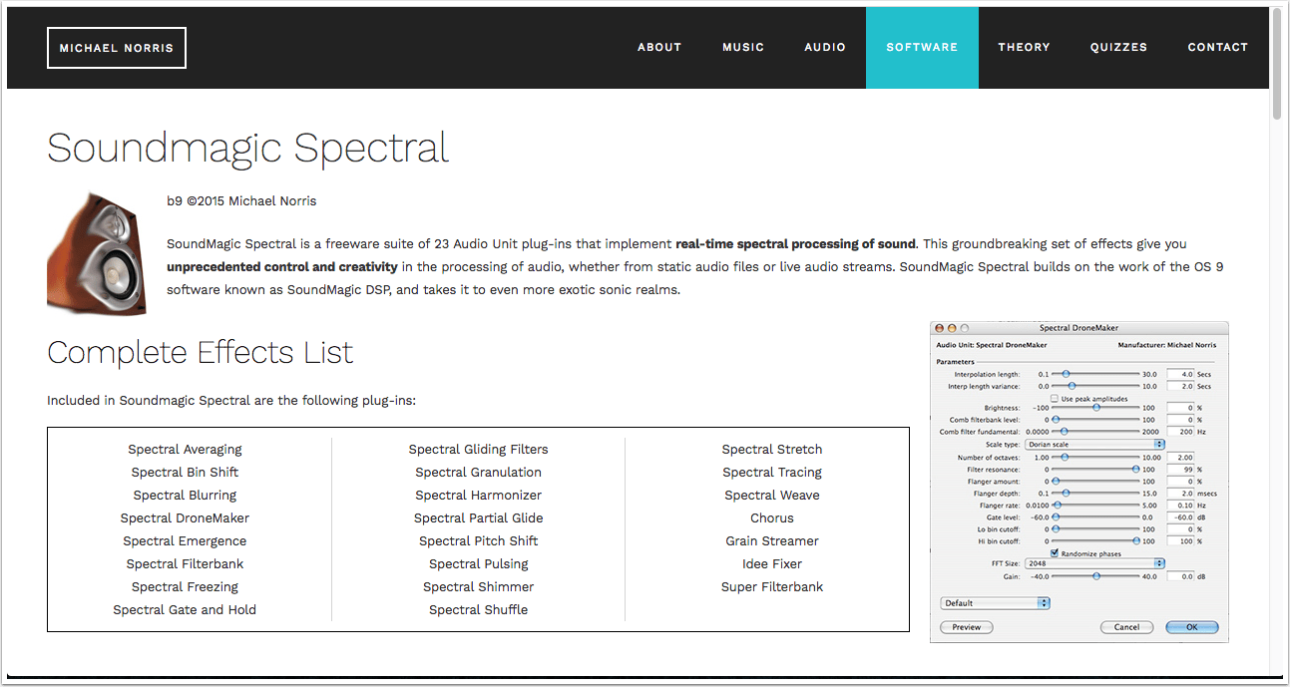Click the Spectral DroneMaker plug-in name

point(185,518)
